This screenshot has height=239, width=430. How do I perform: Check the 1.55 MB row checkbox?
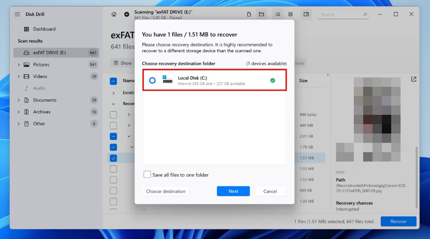(x=113, y=180)
